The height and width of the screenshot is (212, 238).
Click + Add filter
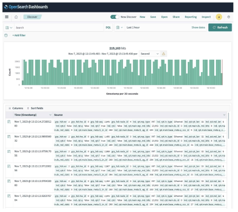pyautogui.click(x=19, y=36)
